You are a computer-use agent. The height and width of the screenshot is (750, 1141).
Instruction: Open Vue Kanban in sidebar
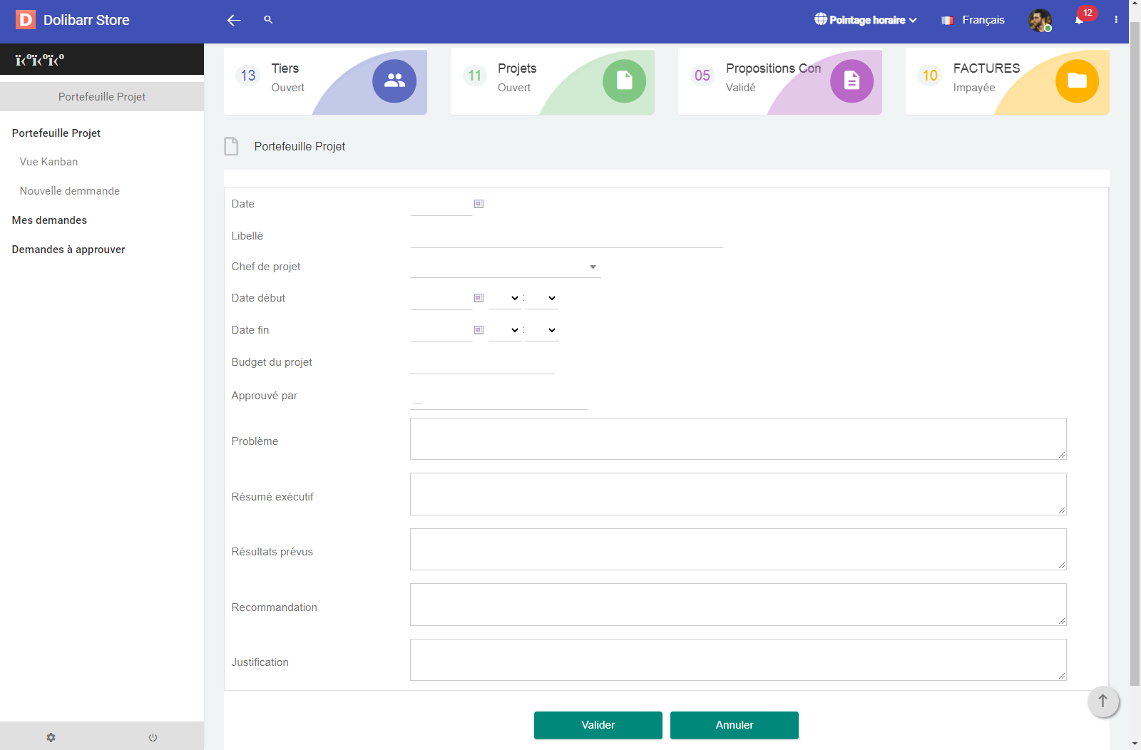click(x=48, y=162)
